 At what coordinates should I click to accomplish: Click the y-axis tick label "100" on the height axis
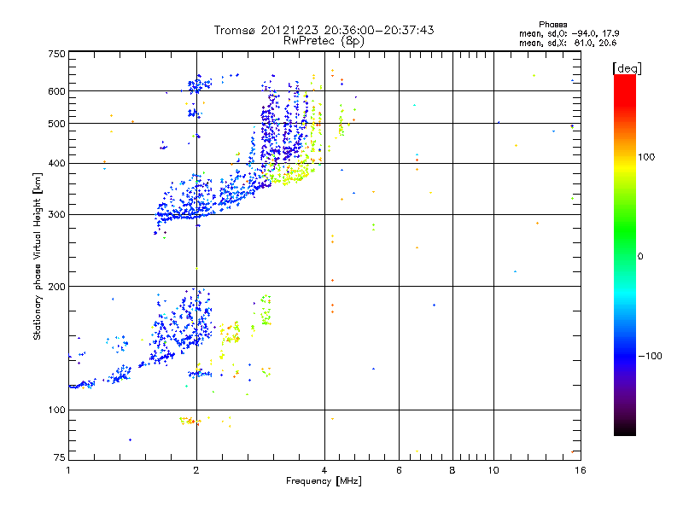57,410
